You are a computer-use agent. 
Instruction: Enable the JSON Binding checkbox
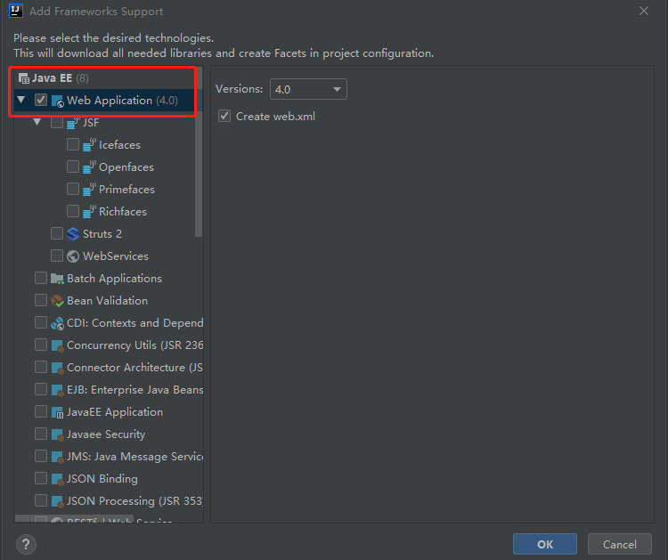[x=41, y=478]
